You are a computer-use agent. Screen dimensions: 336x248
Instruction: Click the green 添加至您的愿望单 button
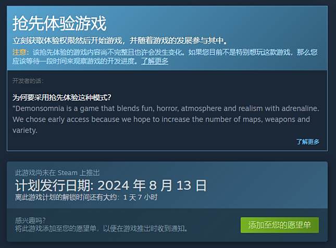pyautogui.click(x=280, y=225)
